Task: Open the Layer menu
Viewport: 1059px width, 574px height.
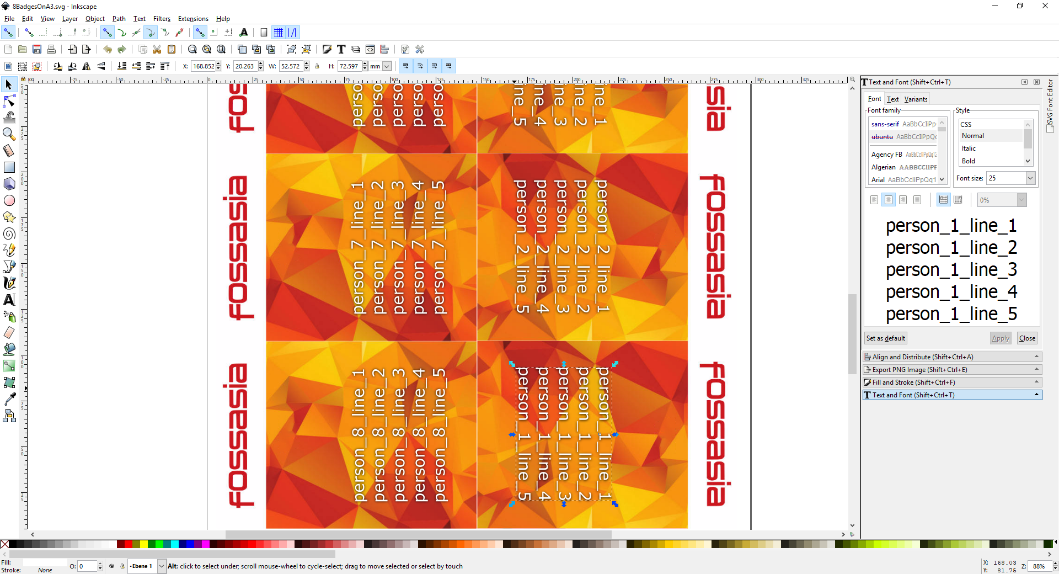Action: pos(69,19)
